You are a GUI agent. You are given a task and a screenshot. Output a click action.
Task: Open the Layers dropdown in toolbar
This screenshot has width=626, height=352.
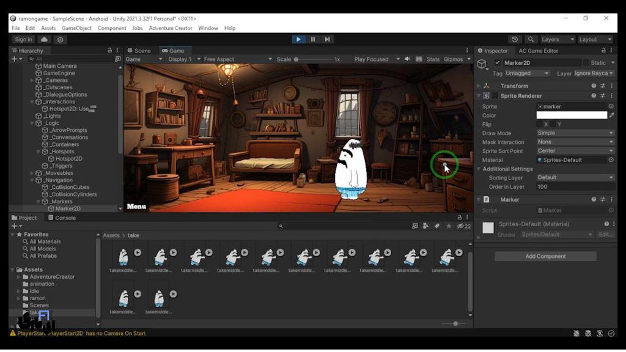(558, 40)
